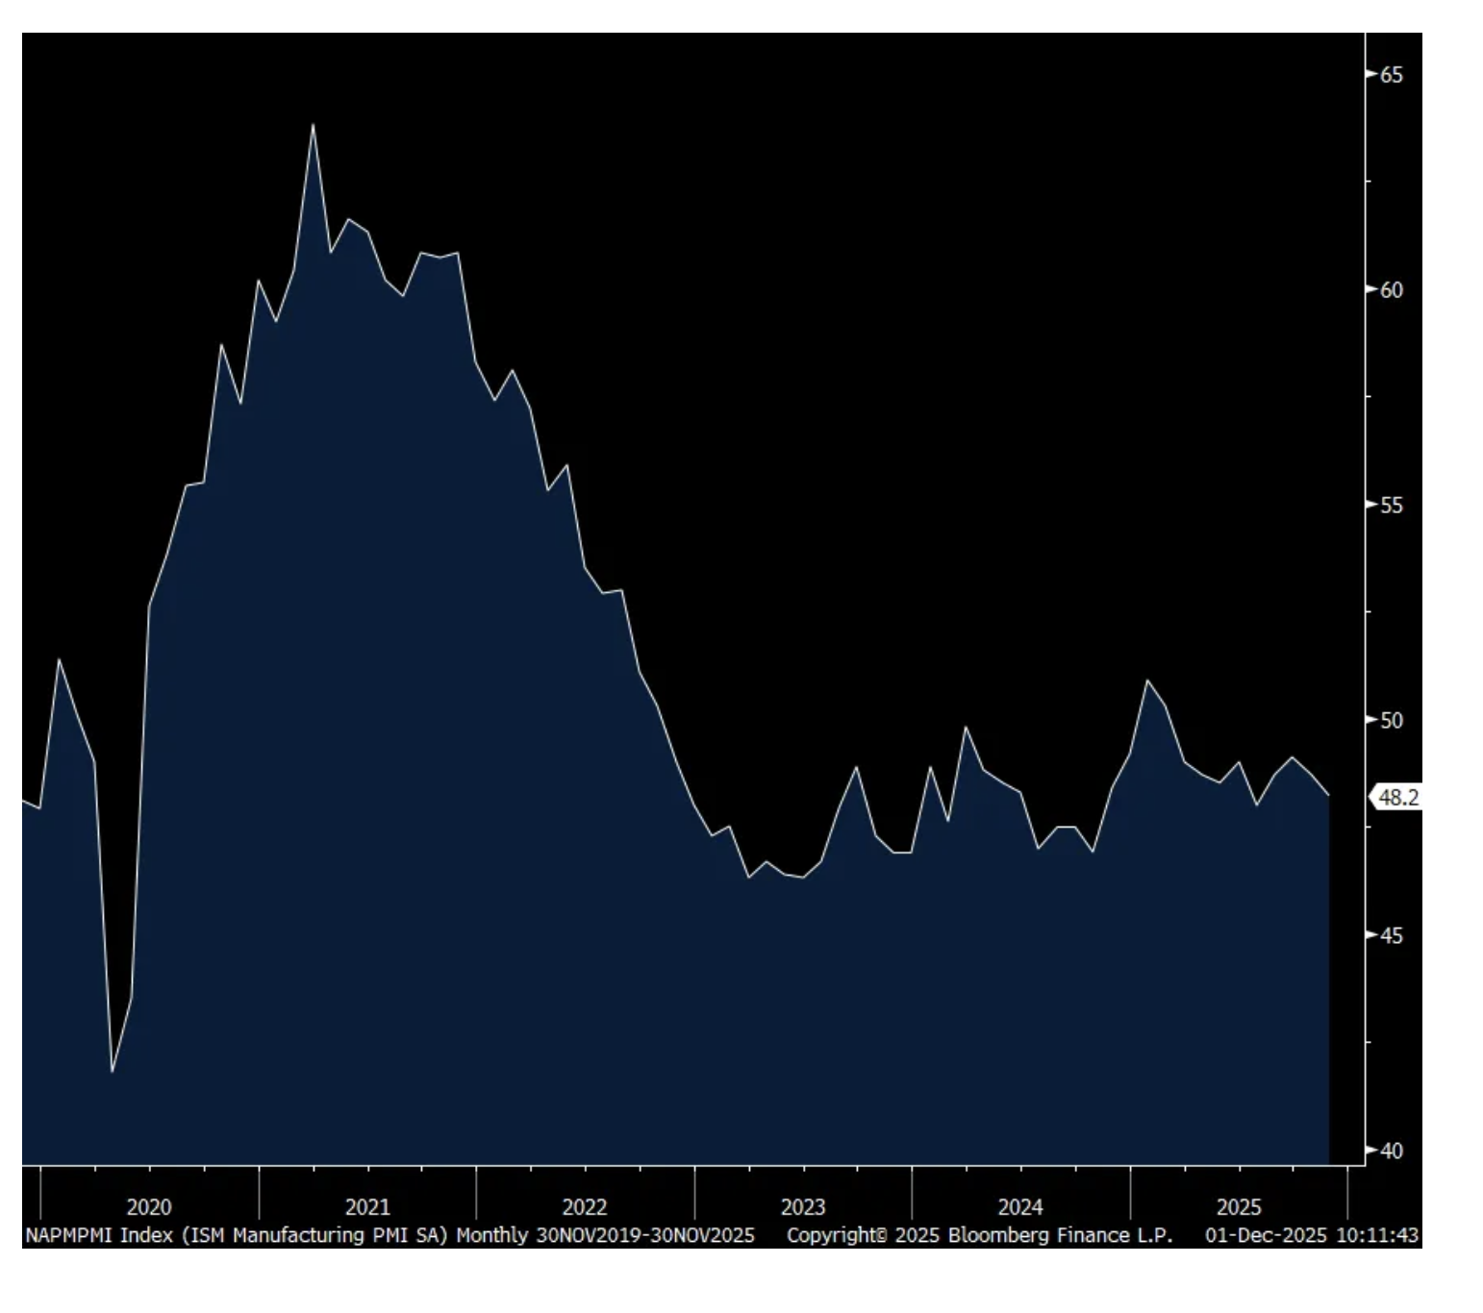Image resolution: width=1483 pixels, height=1313 pixels.
Task: Select the 2025 year label on the x-axis
Action: pos(1239,1207)
